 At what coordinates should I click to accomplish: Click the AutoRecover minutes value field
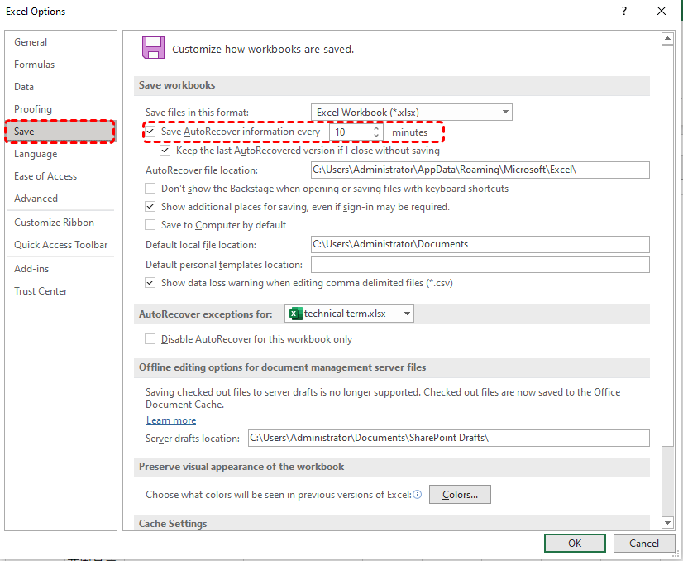coord(351,132)
